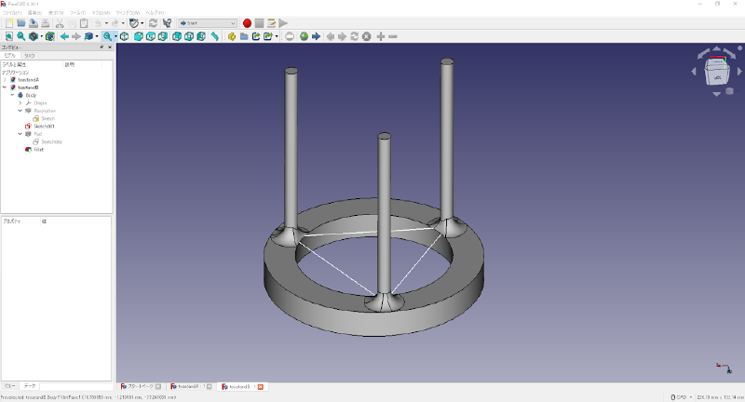Execute macro with the play triangle
Screen dimensions: 745x402
(283, 23)
